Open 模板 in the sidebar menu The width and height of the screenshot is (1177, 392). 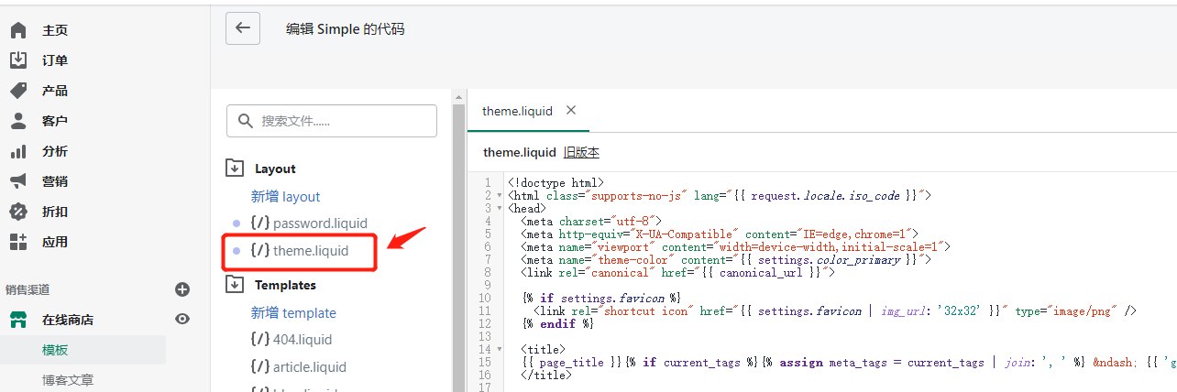click(55, 350)
